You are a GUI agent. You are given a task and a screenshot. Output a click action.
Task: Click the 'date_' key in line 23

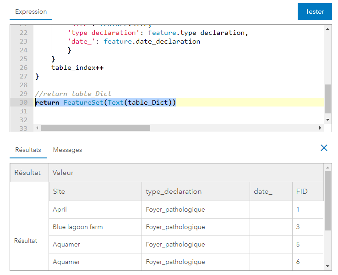point(82,41)
